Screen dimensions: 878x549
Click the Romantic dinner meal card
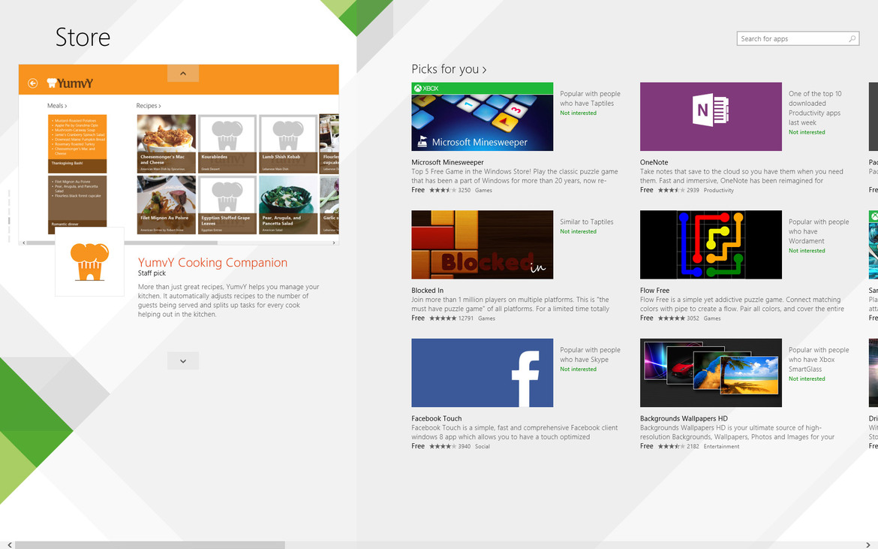point(77,205)
